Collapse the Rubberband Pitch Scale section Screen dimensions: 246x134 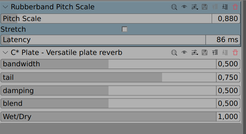(x=5, y=7)
